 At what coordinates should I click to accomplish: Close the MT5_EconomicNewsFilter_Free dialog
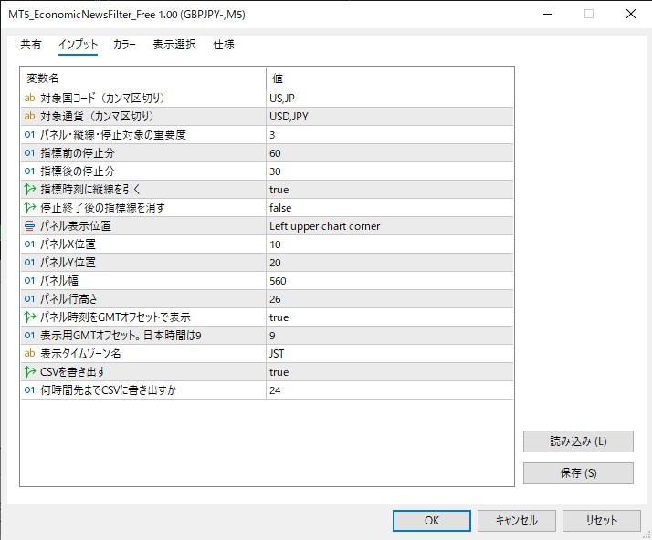point(631,14)
